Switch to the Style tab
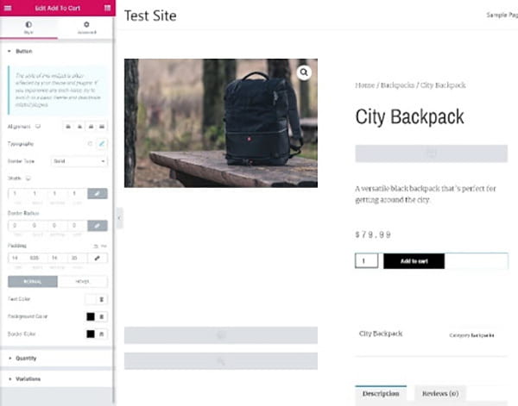The width and height of the screenshot is (518, 406). point(28,28)
